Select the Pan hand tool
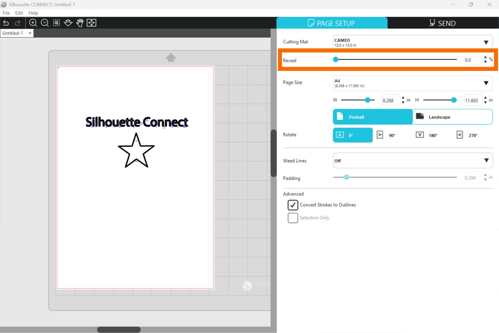The image size is (499, 333). 80,23
